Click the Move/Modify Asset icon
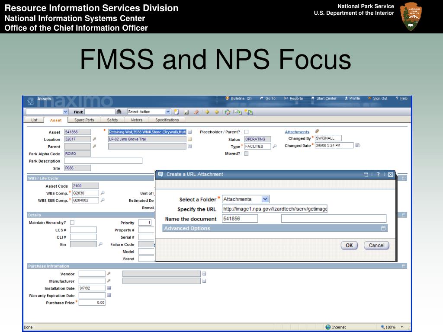The image size is (443, 332). (238, 112)
